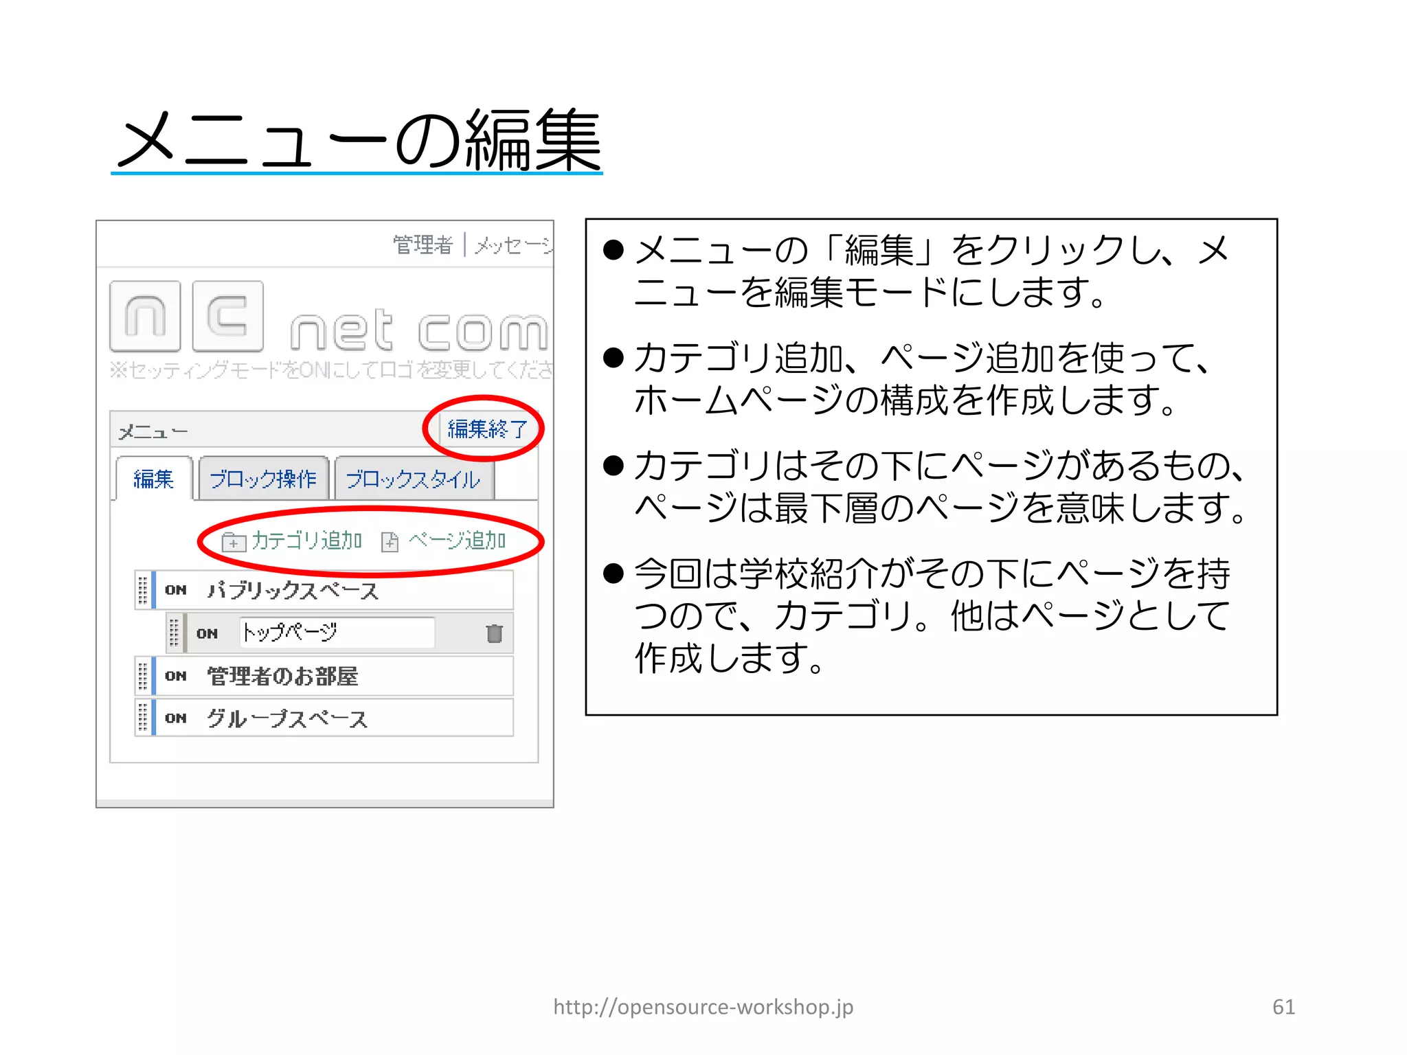Select the グループスペース menu row
Screen dimensions: 1407x1055
324,718
